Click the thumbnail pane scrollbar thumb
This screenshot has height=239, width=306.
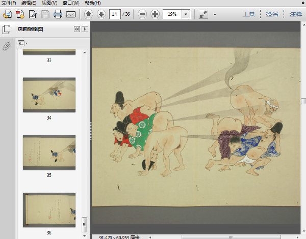point(84,225)
